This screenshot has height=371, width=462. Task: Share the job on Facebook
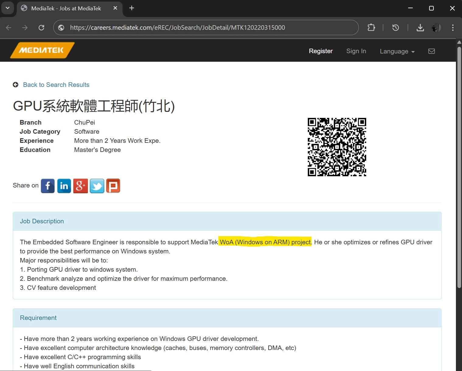(x=47, y=186)
